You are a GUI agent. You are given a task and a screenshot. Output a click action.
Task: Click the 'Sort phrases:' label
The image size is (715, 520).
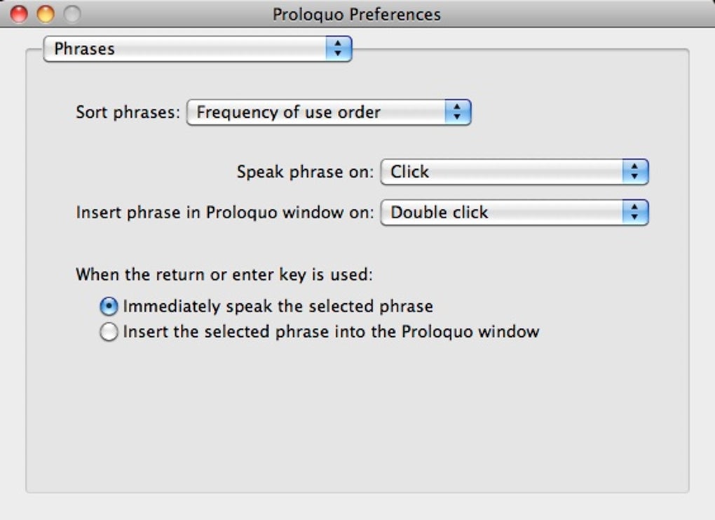(x=128, y=112)
